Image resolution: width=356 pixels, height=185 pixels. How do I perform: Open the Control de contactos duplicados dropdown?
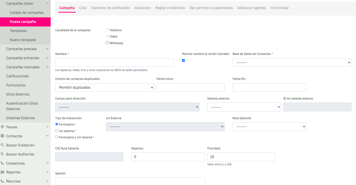coord(105,87)
